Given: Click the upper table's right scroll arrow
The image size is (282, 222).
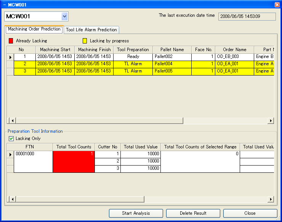Looking at the screenshot, I should [271, 121].
